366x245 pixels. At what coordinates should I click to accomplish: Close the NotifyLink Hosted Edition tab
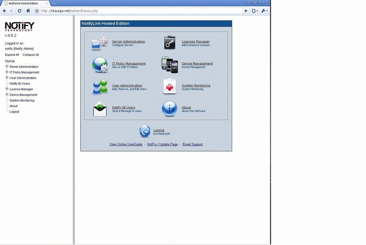click(47, 3)
